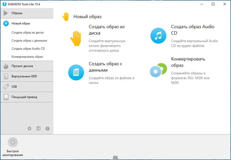Screen dimensions: 231x160
Task: Click the hard drive icon for Виртуальные HDD
Action: [6, 76]
